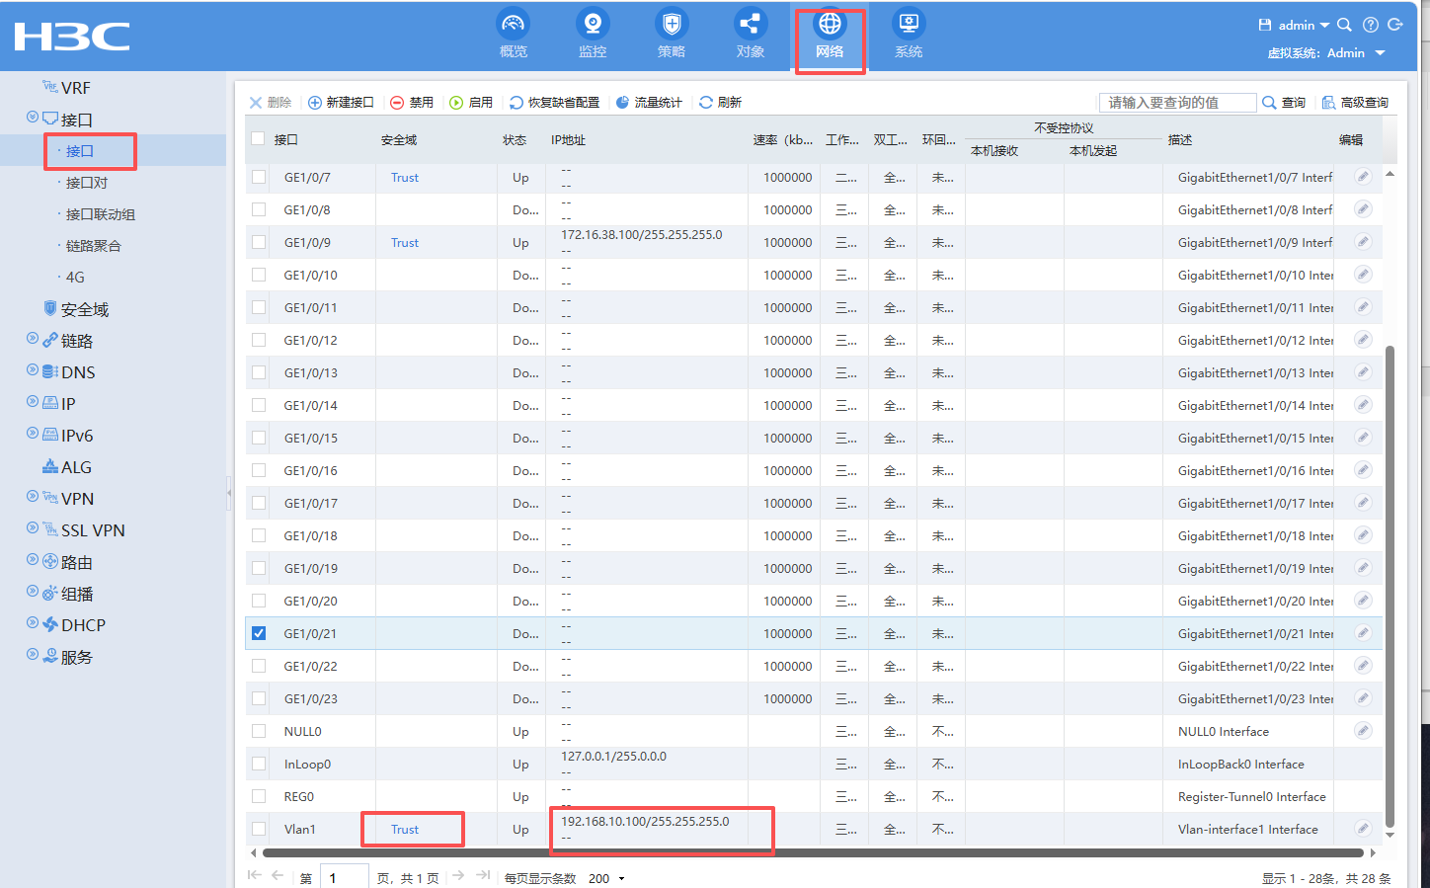Edit the NULL0 interface with pencil icon
The width and height of the screenshot is (1430, 888).
pos(1363,731)
